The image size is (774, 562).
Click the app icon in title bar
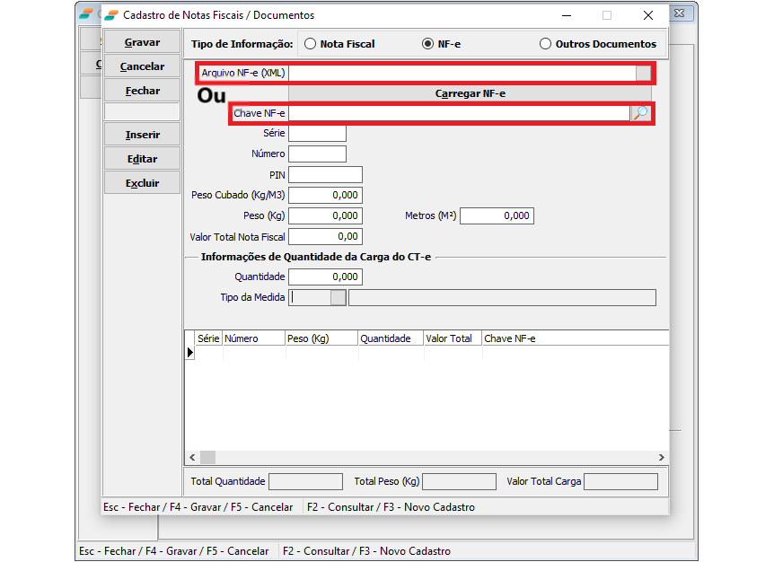pyautogui.click(x=110, y=15)
